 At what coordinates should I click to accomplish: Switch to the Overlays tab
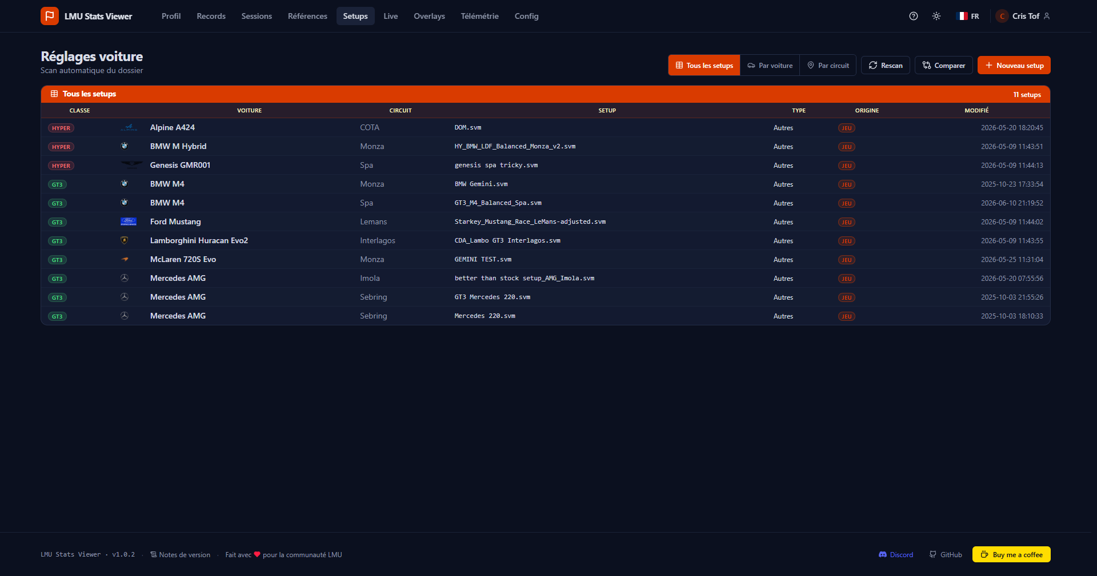(429, 16)
